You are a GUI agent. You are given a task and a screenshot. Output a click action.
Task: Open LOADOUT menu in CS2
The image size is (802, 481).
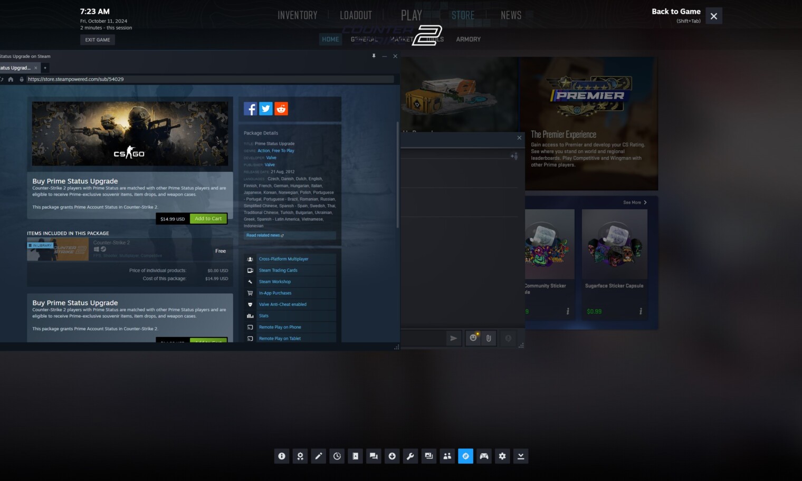pyautogui.click(x=356, y=15)
